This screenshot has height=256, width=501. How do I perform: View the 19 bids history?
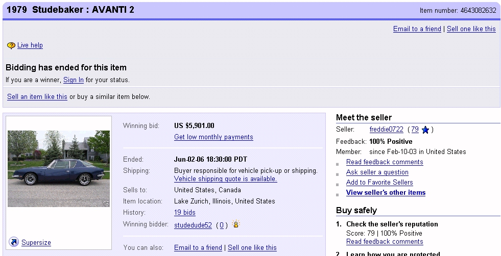click(x=185, y=213)
